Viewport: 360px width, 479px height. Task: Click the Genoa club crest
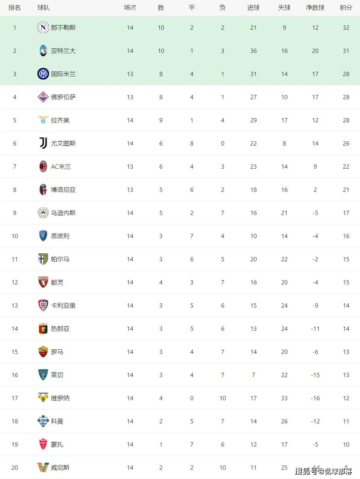[x=43, y=328]
